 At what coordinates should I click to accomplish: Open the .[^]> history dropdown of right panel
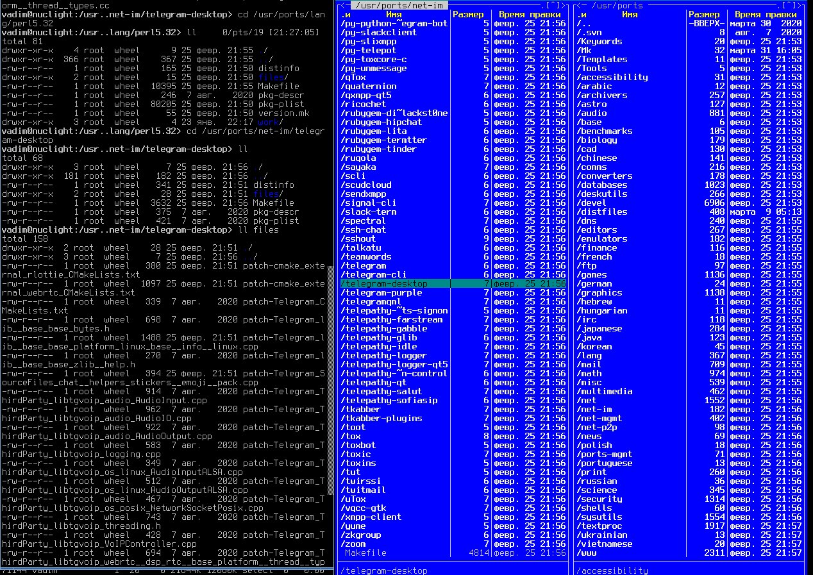789,5
